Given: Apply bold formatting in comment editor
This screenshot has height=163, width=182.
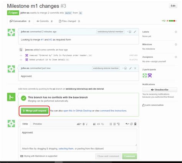Looking at the screenshot, I should tap(84, 124).
